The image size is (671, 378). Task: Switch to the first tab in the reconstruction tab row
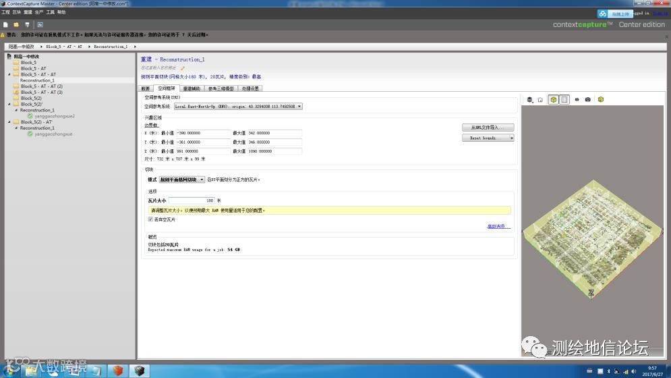146,88
